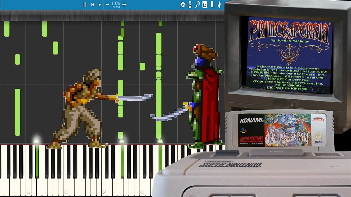351x197 pixels.
Task: Select the hand icon in toolbar
Action: [219, 5]
